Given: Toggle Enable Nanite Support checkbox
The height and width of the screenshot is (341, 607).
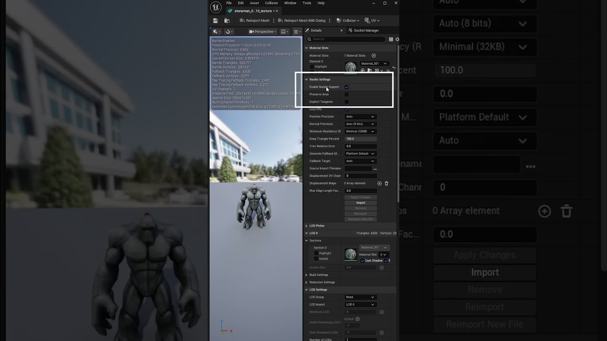Looking at the screenshot, I should pyautogui.click(x=347, y=87).
